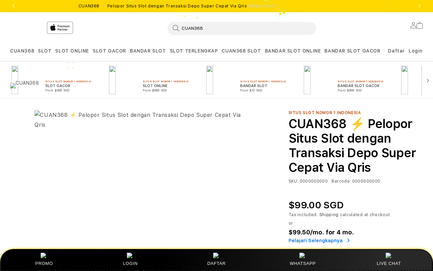Choose BANDAR SLOT GACOR in the navigation bar
The height and width of the screenshot is (271, 433).
click(x=352, y=51)
